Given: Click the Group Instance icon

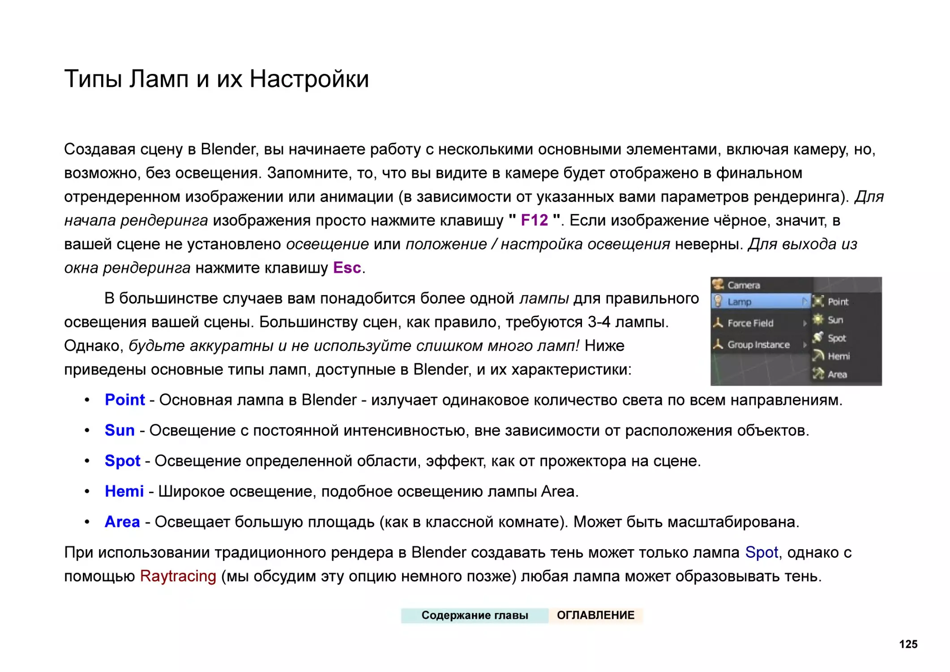Looking at the screenshot, I should pos(718,344).
